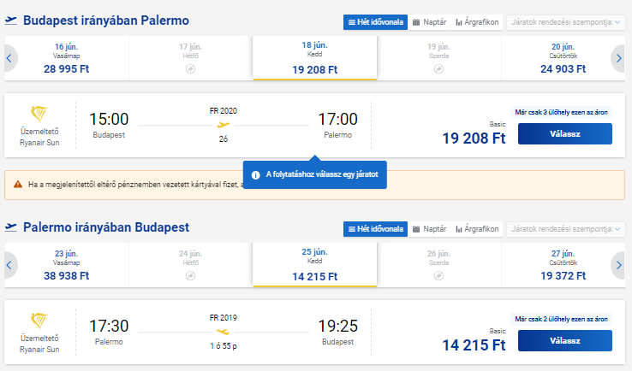Click the Ryanair harp logo on flight FR 2020
The height and width of the screenshot is (371, 632).
39,114
